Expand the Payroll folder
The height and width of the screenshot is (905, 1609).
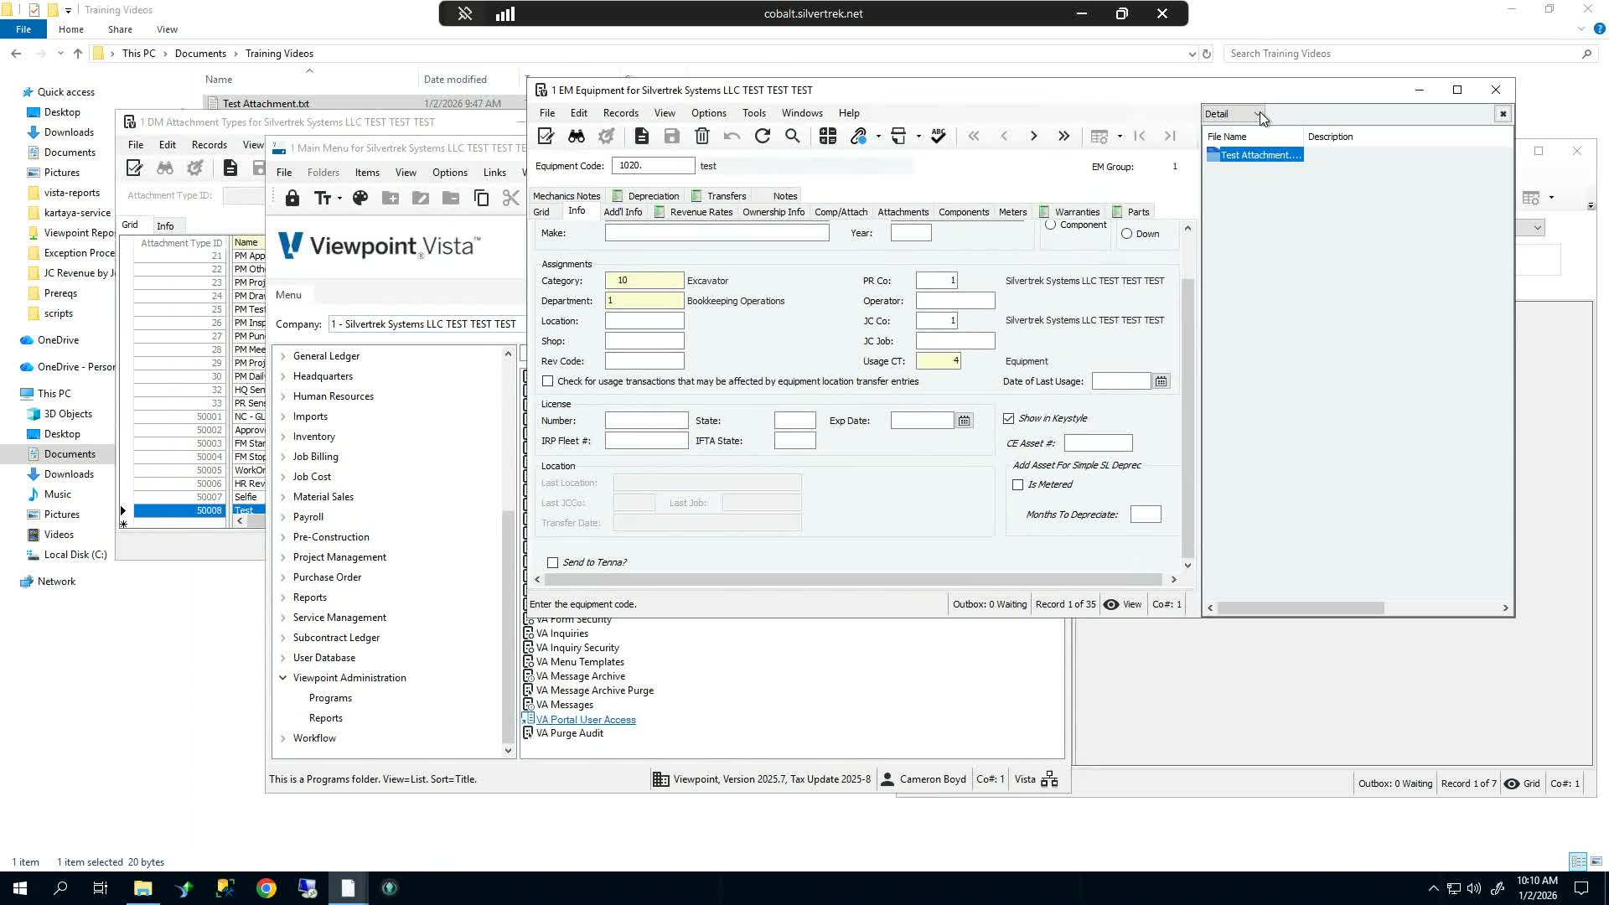tap(283, 517)
